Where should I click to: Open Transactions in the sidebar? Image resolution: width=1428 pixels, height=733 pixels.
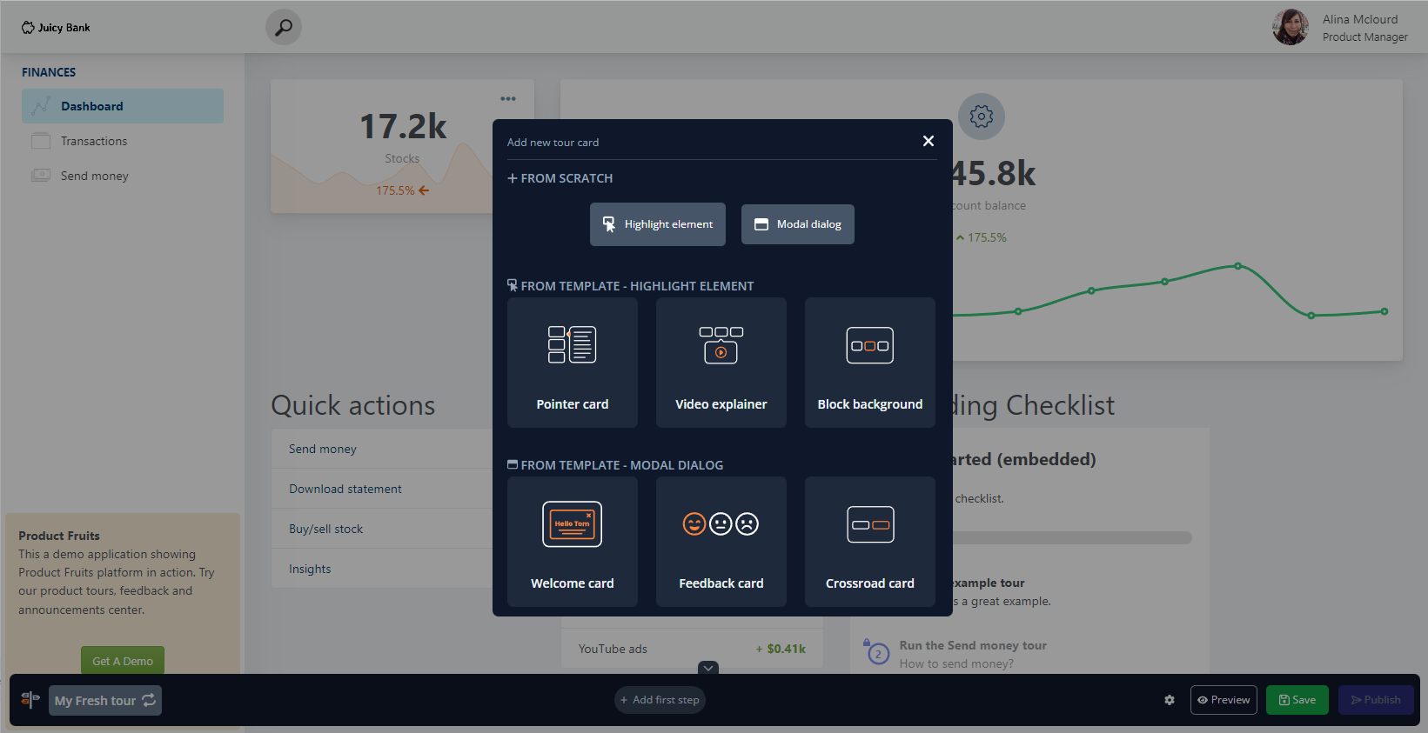pos(94,141)
